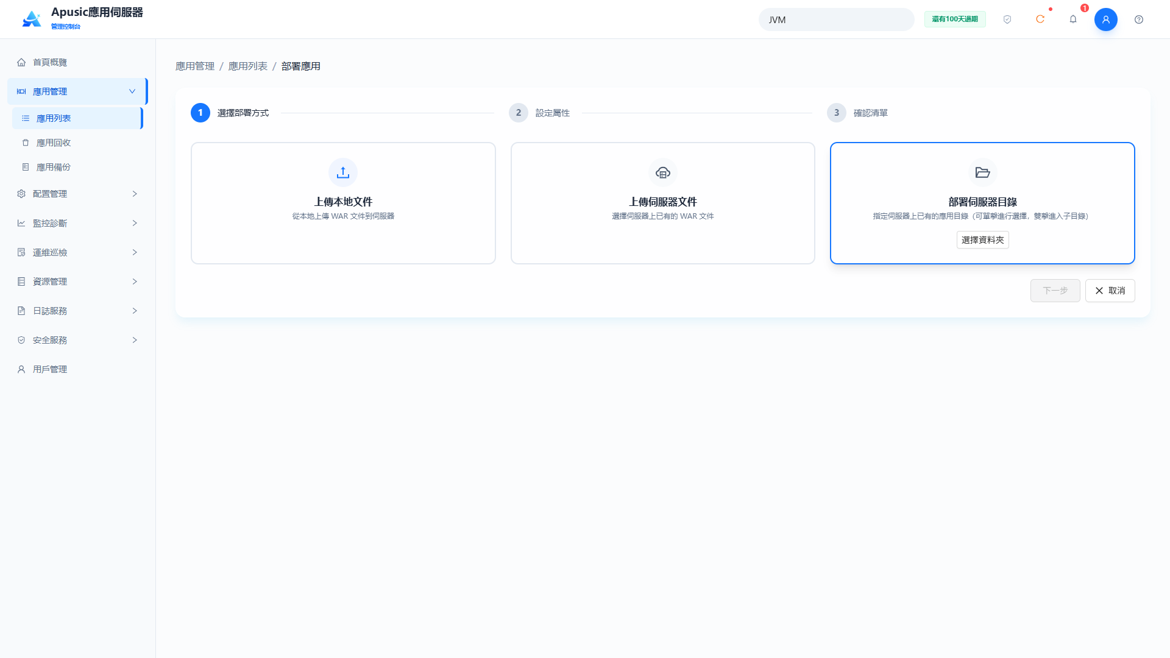Open the notification bell
The image size is (1170, 658).
point(1073,19)
